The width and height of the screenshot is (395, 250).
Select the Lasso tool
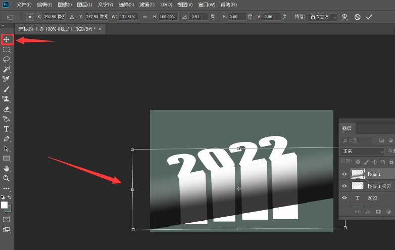(x=7, y=59)
